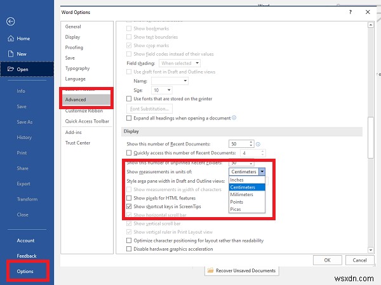Uncheck Show shortcut keys in ScreenTips
Image resolution: width=381 pixels, height=285 pixels.
tap(129, 206)
